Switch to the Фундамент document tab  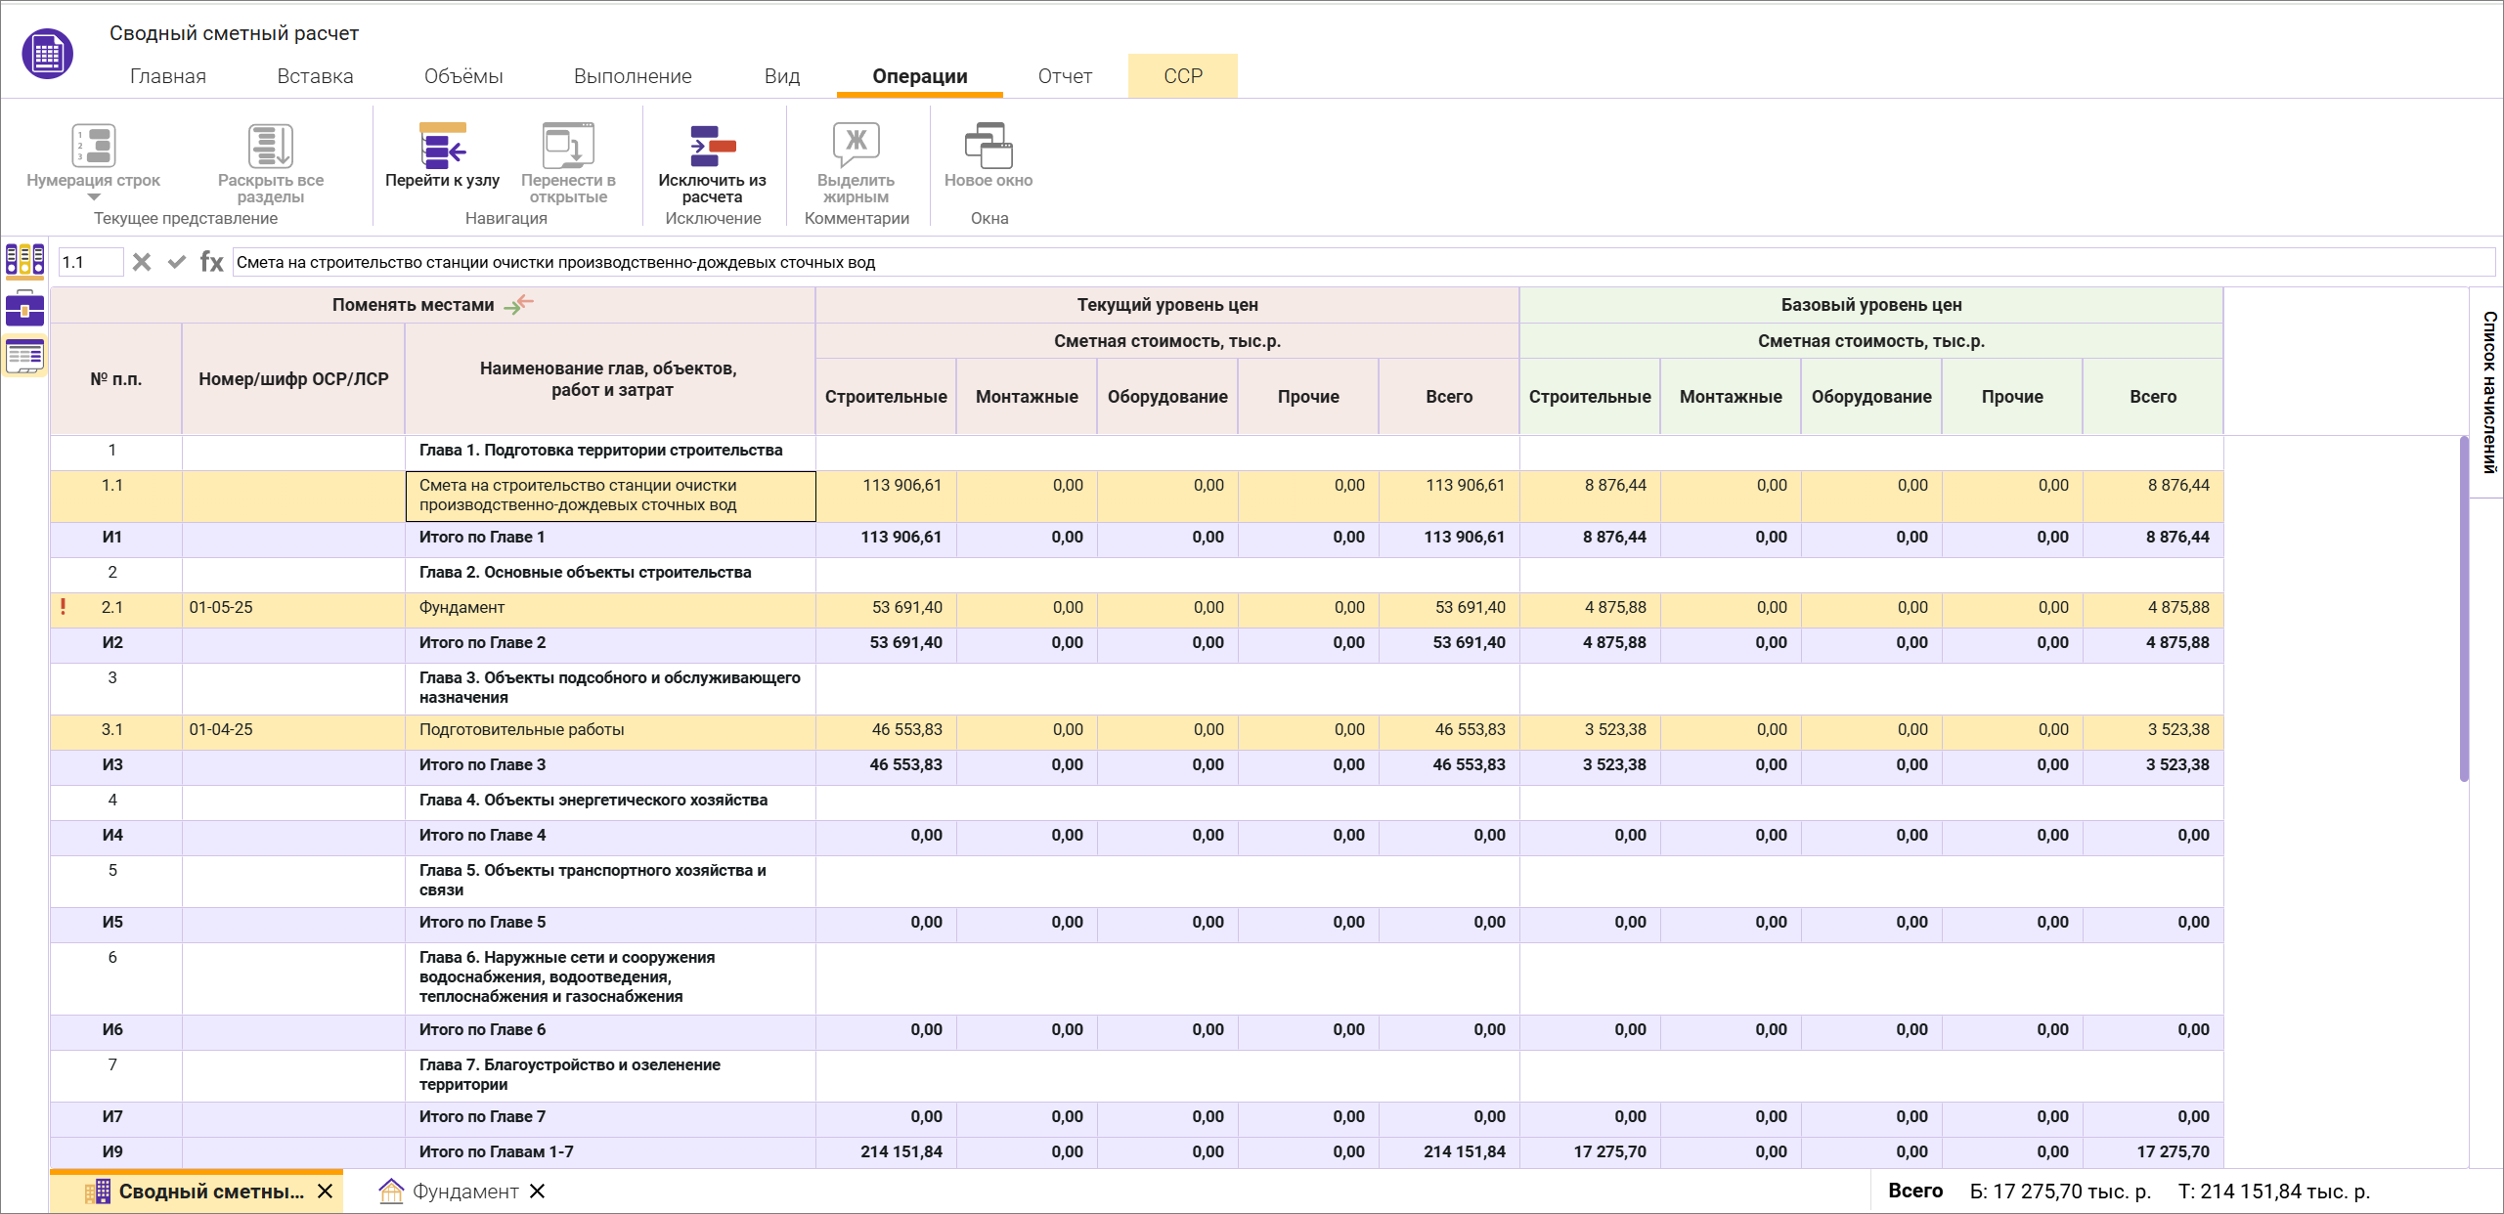click(464, 1192)
